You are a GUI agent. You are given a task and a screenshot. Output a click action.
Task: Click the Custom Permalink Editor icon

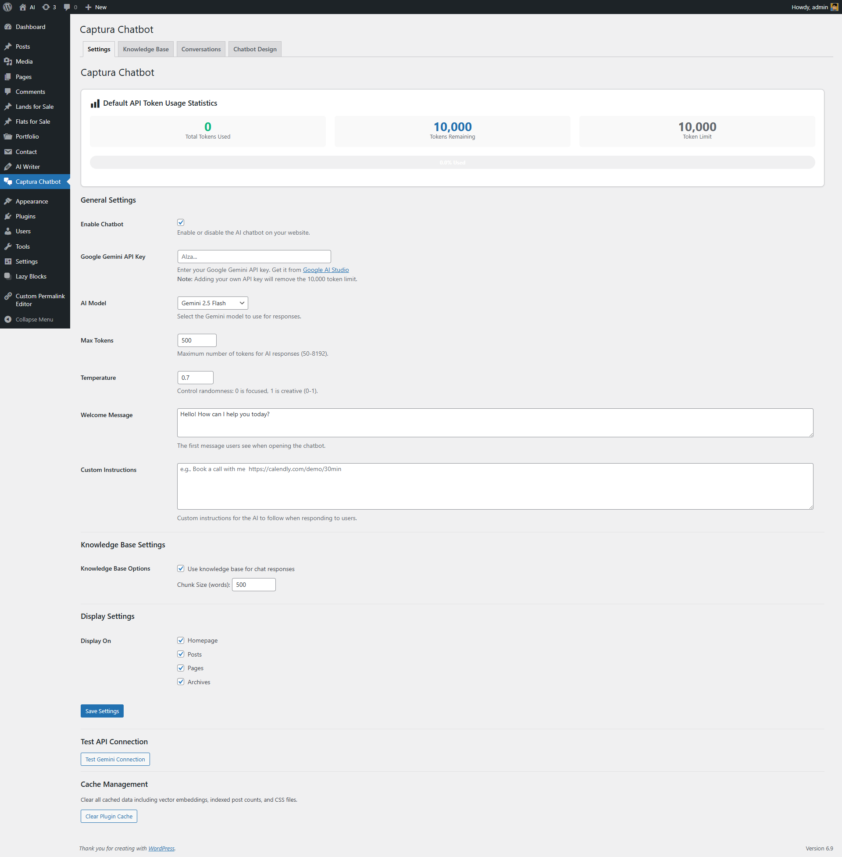pos(9,296)
